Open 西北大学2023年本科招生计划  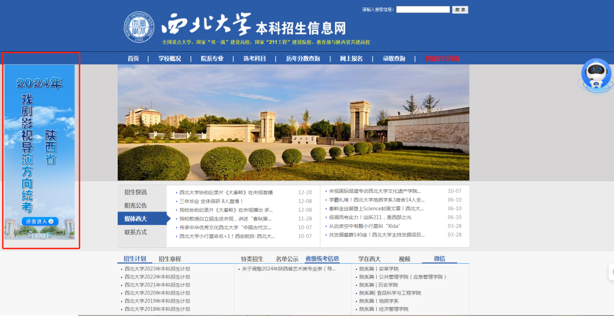coord(157,269)
